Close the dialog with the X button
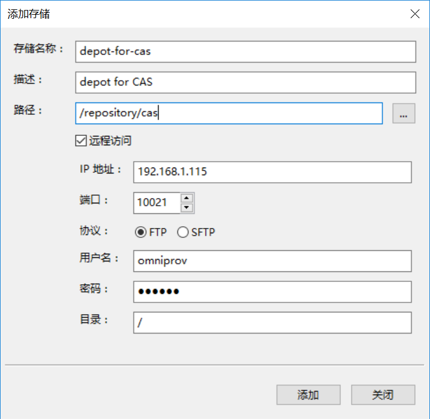430x419 pixels. pos(415,14)
